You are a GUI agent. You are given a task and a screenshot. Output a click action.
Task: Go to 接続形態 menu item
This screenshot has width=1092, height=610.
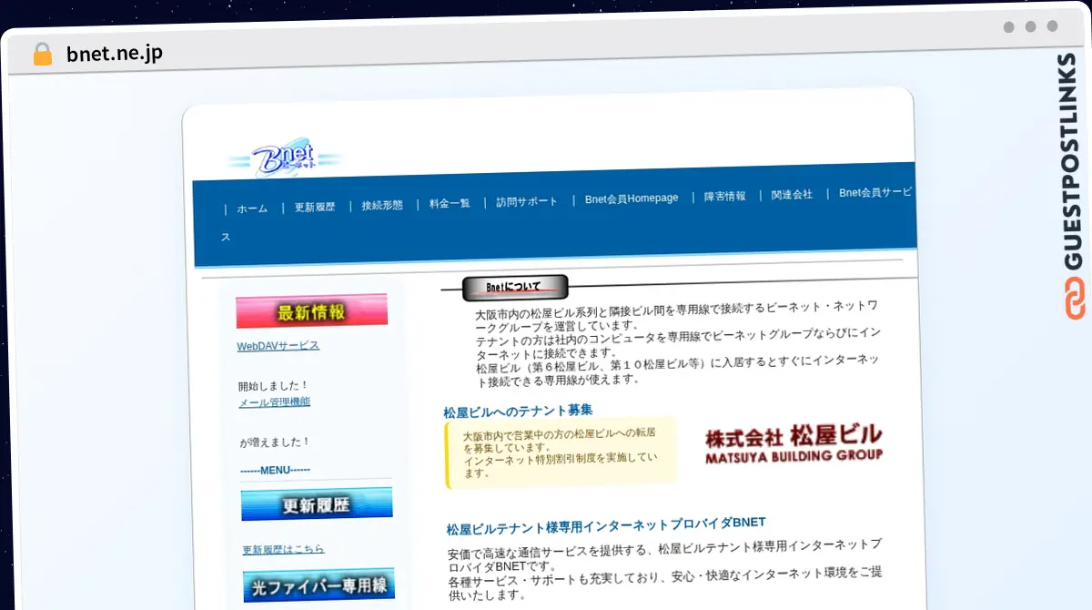point(382,205)
